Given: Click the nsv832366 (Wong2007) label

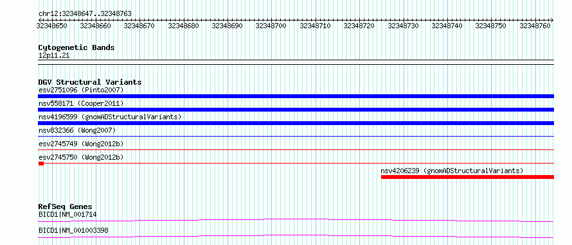Looking at the screenshot, I should pyautogui.click(x=77, y=130).
